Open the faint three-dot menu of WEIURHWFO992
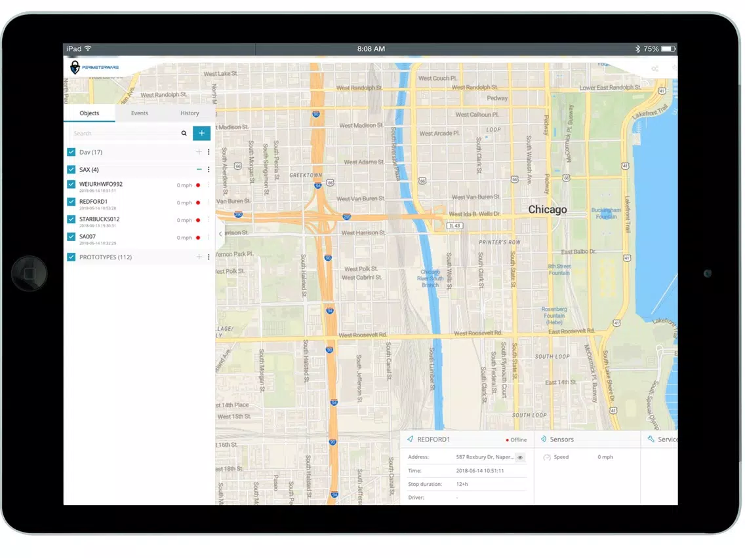This screenshot has height=558, width=745. coord(209,185)
